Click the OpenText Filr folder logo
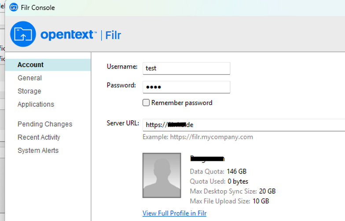The width and height of the screenshot is (345, 221). 23,34
